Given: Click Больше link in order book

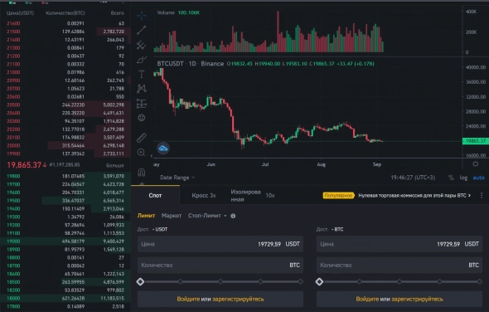Looking at the screenshot, I should (115, 165).
